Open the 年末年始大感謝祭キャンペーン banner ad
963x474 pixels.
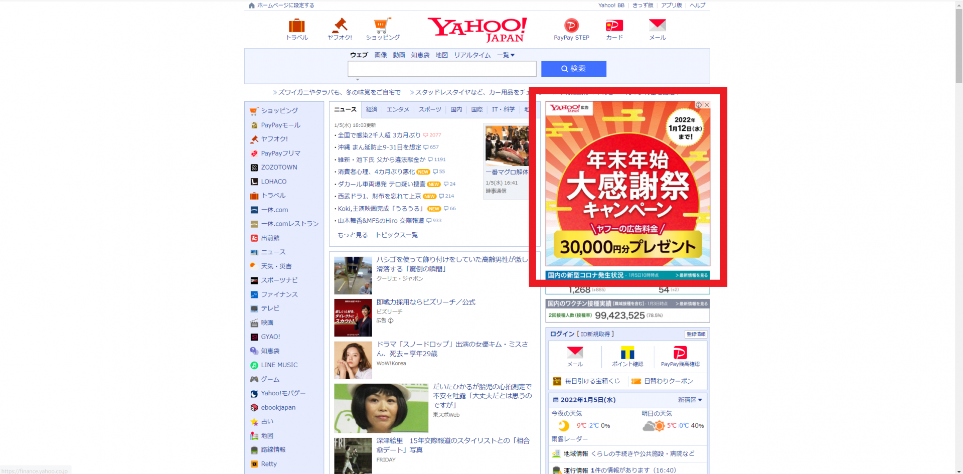coord(627,184)
